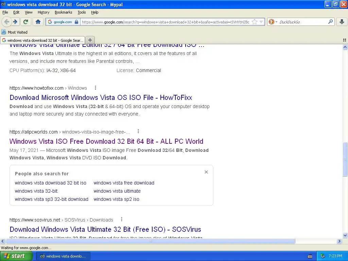Open the Help menu
348x261 pixels.
pos(94,12)
